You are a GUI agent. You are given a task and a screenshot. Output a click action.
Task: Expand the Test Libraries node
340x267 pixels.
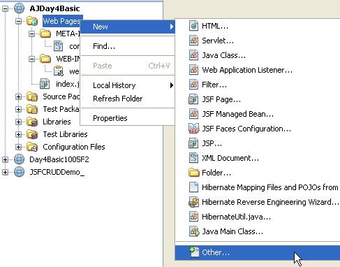18,134
